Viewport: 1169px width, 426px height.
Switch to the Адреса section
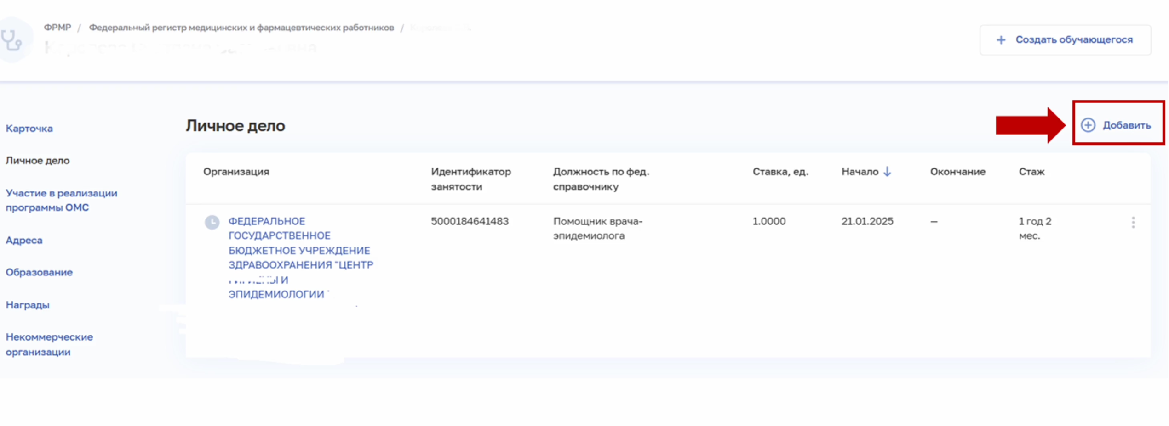coord(24,240)
